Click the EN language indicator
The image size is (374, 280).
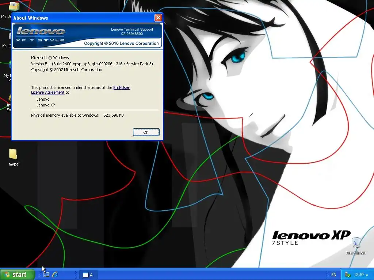click(x=334, y=275)
